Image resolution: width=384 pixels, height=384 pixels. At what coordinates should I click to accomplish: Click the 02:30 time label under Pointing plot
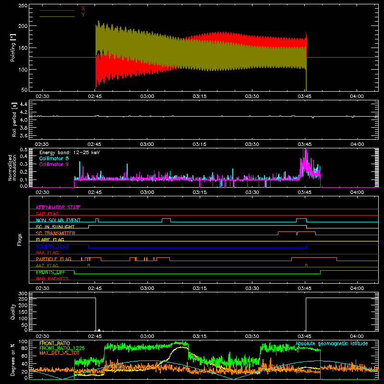pyautogui.click(x=42, y=96)
